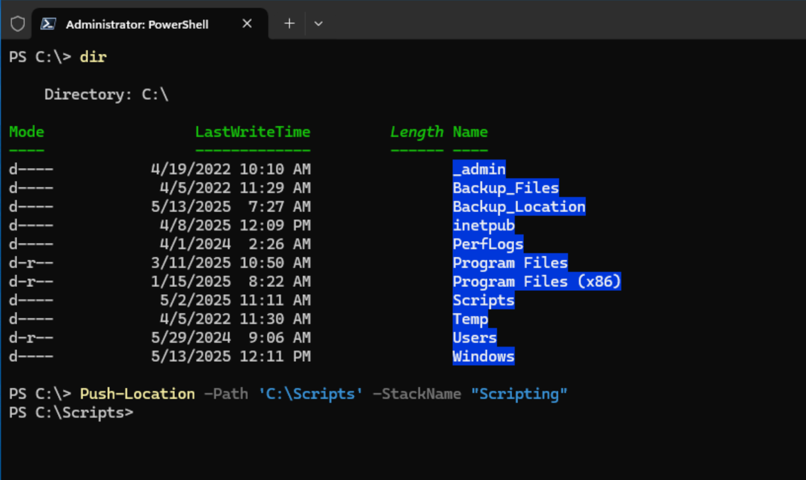Click the Users directory entry
806x480 pixels.
point(475,338)
